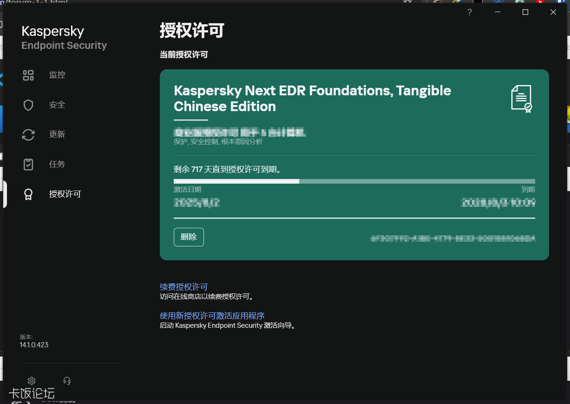Click the "激活日期" label
The width and height of the screenshot is (570, 404).
pos(188,190)
